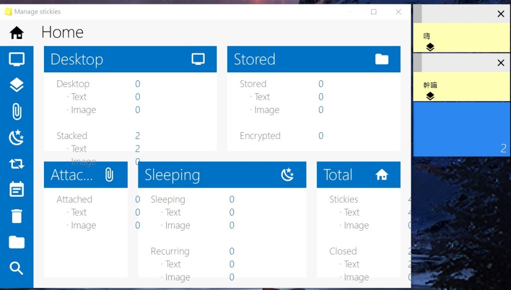
Task: Open the Stored card header
Action: [313, 59]
